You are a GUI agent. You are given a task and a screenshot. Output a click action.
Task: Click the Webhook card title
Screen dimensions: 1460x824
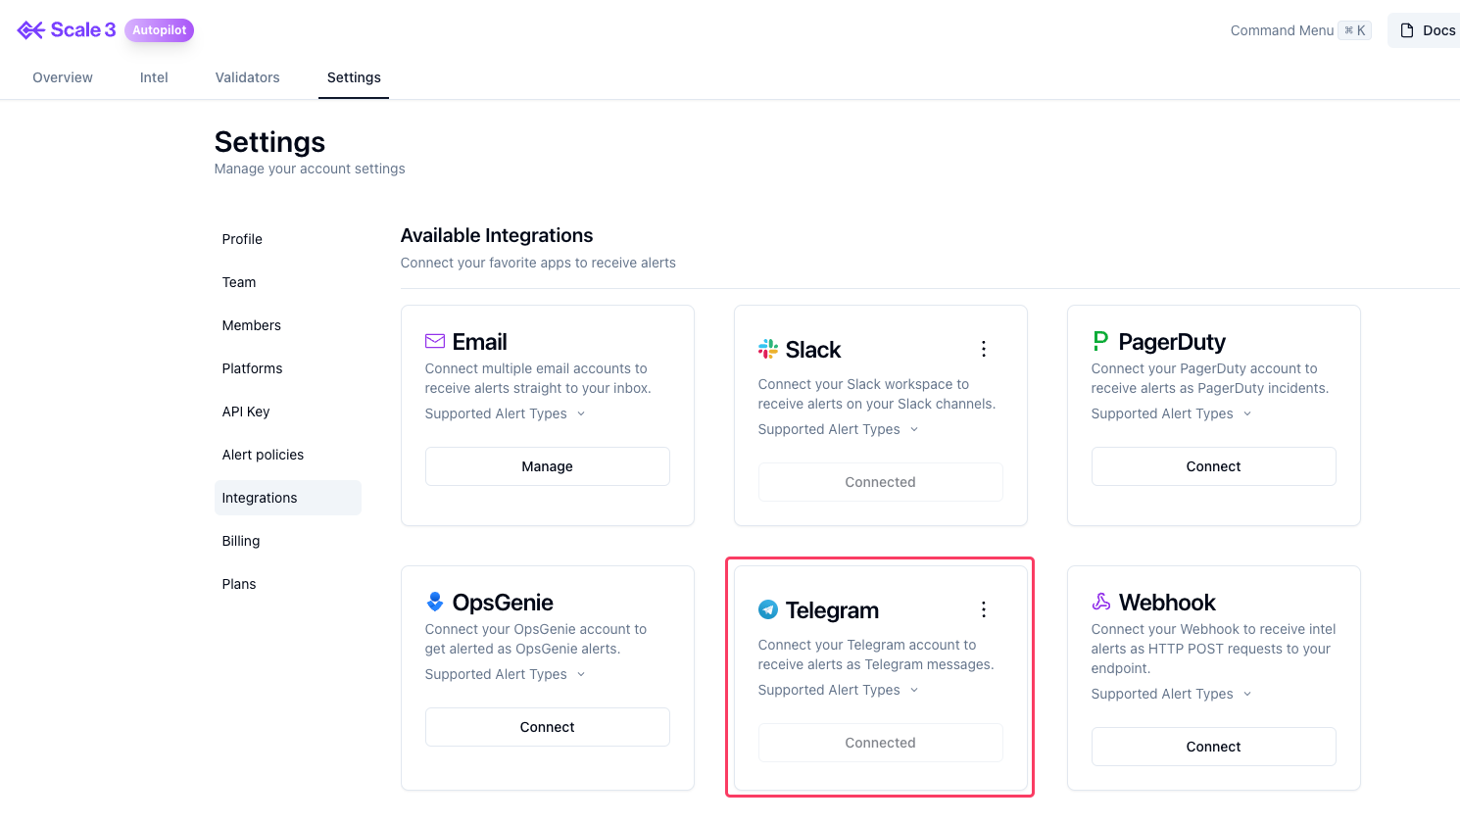click(x=1167, y=603)
